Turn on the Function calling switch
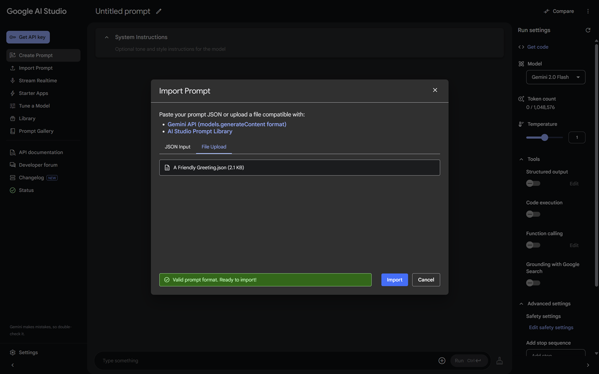Viewport: 599px width, 374px height. pyautogui.click(x=533, y=245)
